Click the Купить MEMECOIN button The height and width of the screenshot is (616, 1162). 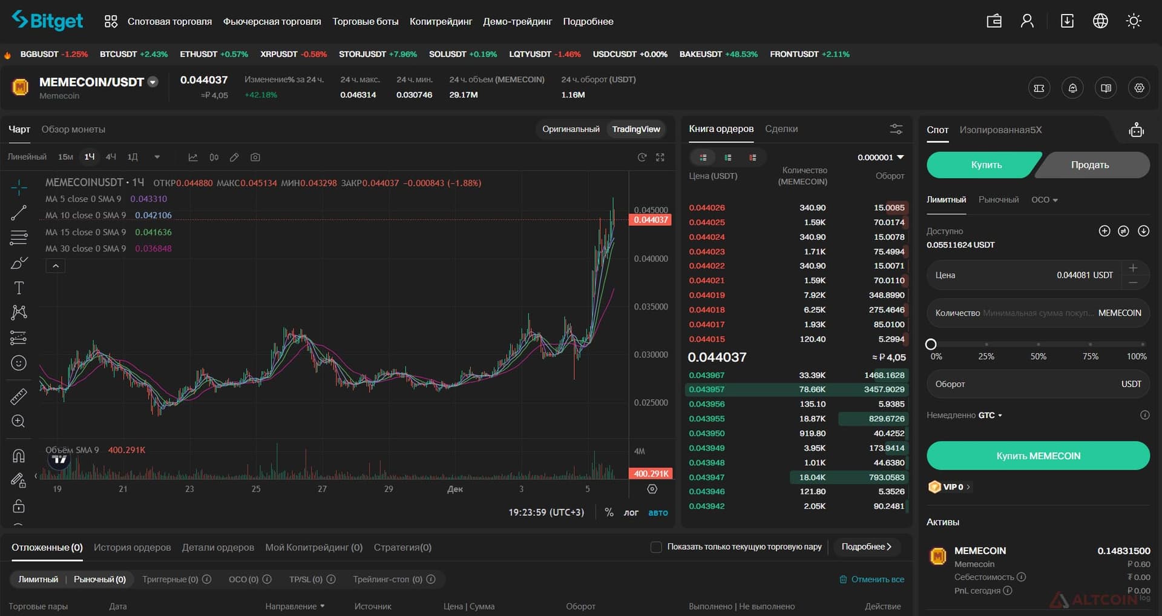[x=1038, y=455]
